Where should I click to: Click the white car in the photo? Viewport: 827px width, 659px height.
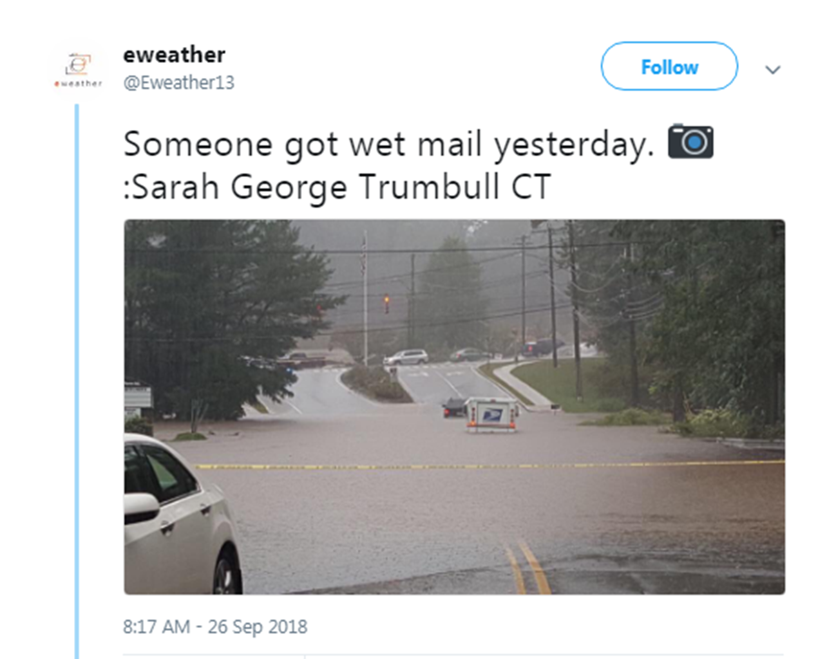tap(182, 515)
